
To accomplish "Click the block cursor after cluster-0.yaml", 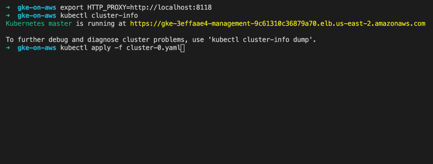I will [x=183, y=48].
